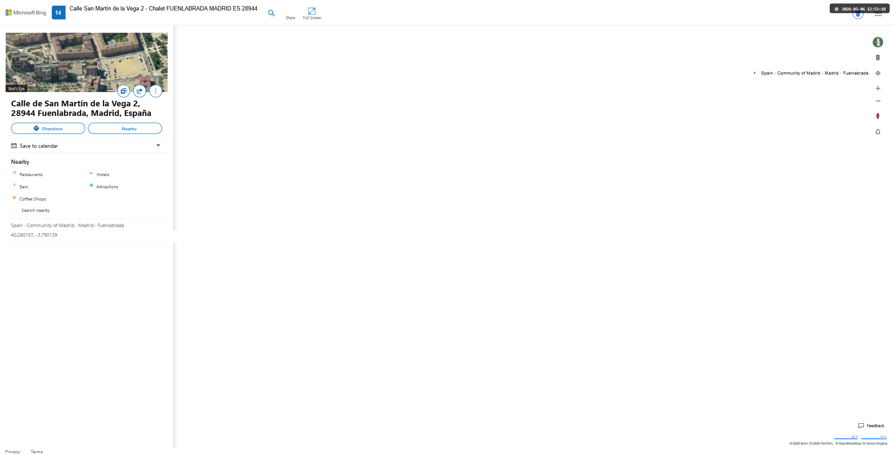Screen dimensions: 894x455
Task: Select nearby Restaurants
Action: pyautogui.click(x=31, y=174)
